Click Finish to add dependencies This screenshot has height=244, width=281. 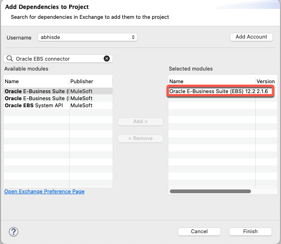(x=251, y=232)
